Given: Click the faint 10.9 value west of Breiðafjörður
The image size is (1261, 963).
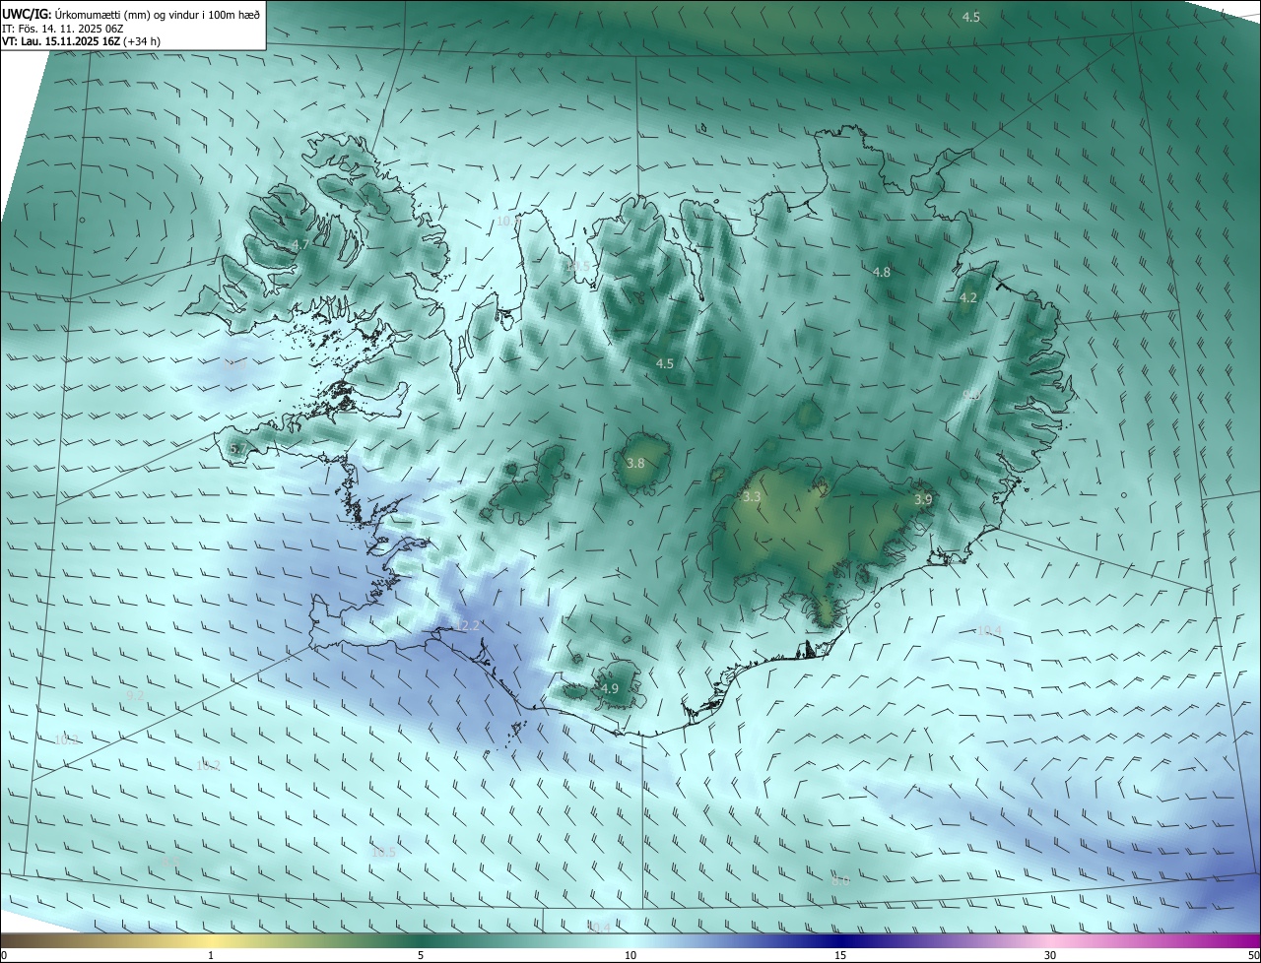Looking at the screenshot, I should (x=234, y=364).
